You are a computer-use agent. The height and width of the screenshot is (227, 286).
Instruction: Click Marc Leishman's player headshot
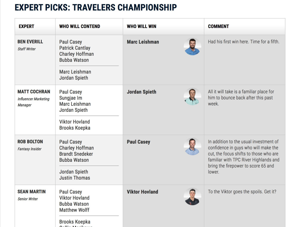(x=192, y=47)
